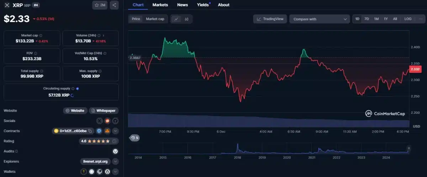Open the News tab
Screen dimensions: 427x177
tap(183, 5)
